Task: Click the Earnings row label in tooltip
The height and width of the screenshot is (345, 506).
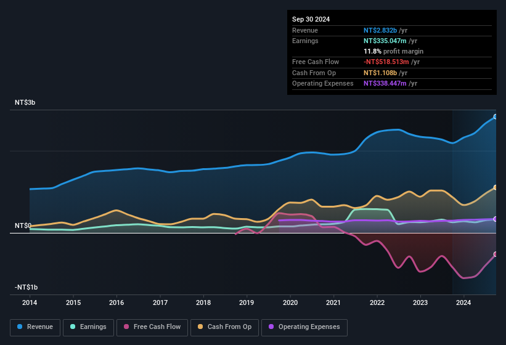Action: 305,41
